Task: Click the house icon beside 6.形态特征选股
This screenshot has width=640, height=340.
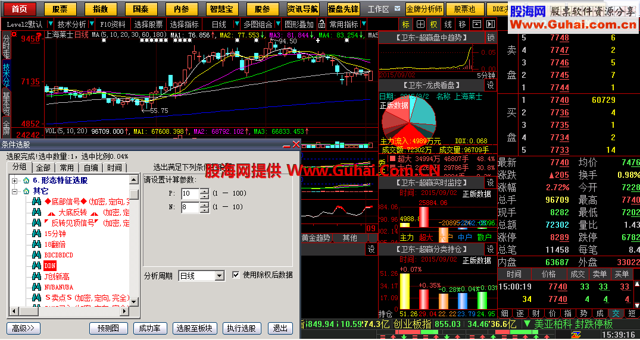Action: pyautogui.click(x=26, y=180)
